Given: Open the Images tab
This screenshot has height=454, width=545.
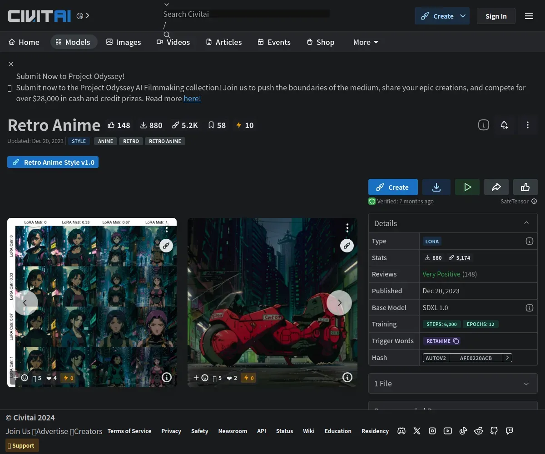Looking at the screenshot, I should (124, 42).
